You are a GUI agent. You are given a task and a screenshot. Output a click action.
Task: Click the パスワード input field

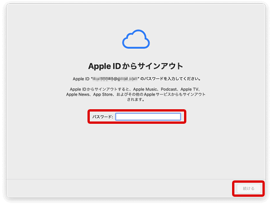[x=148, y=117]
